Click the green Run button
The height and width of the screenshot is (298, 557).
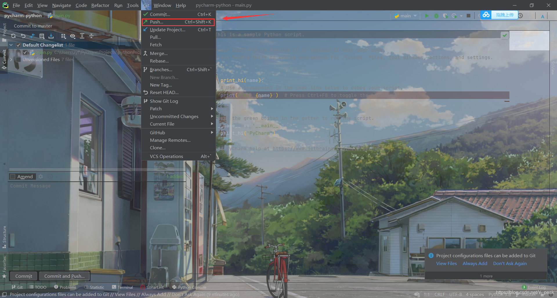(x=427, y=16)
